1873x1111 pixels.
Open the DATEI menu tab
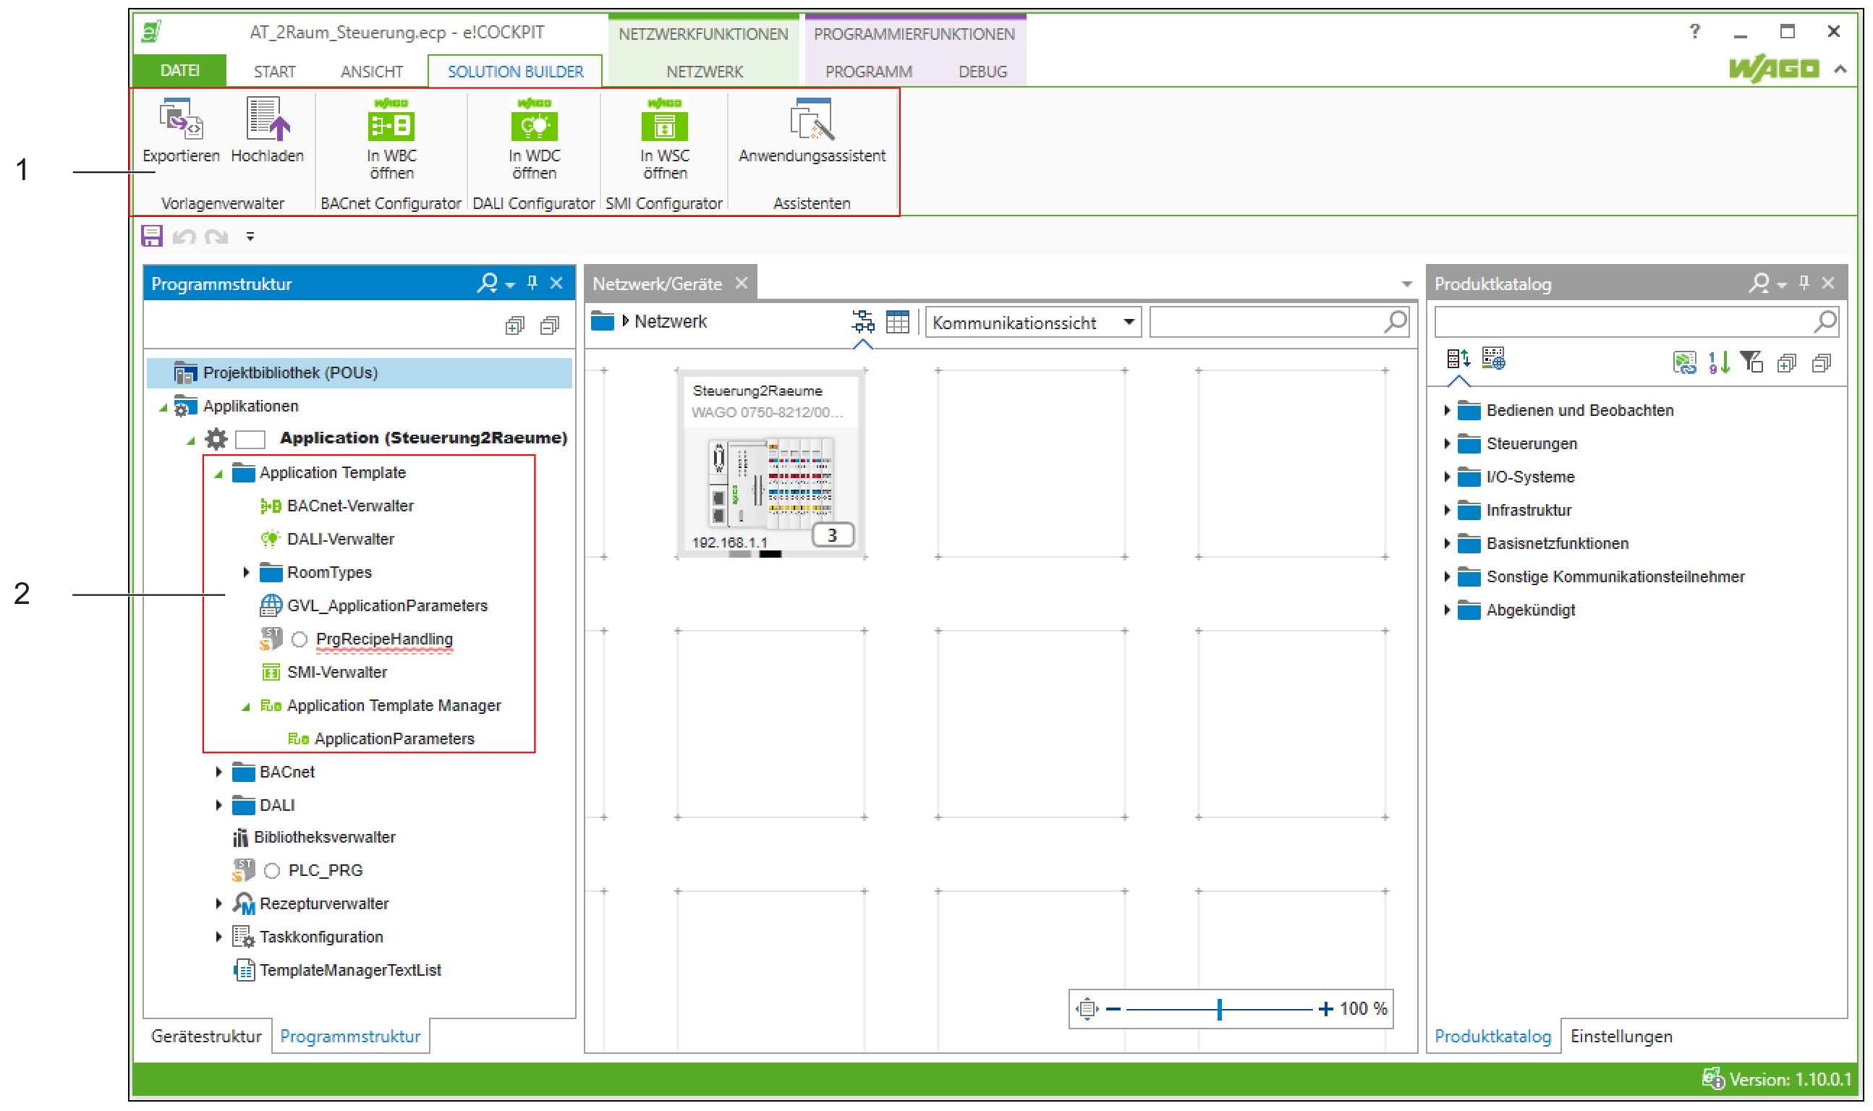[179, 70]
